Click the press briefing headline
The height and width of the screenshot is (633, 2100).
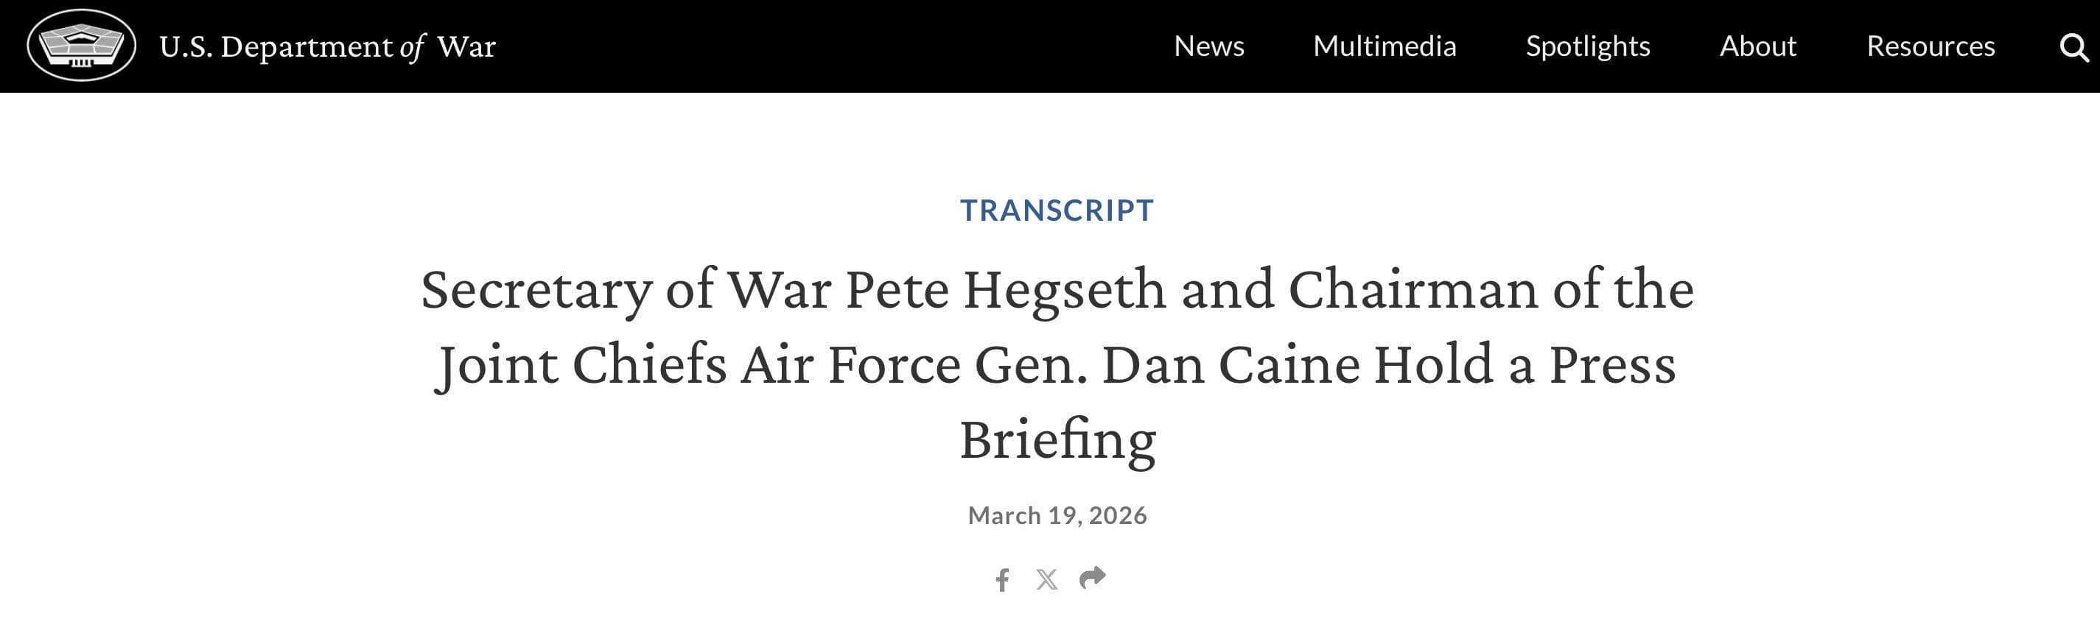1057,366
